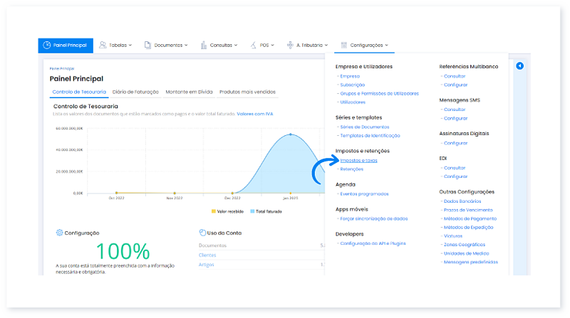Click the POS menu icon

(254, 45)
